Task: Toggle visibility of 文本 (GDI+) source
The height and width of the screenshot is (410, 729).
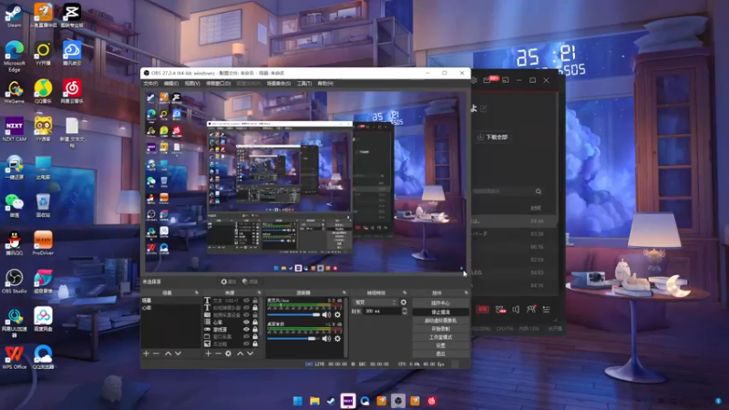Action: (x=246, y=301)
